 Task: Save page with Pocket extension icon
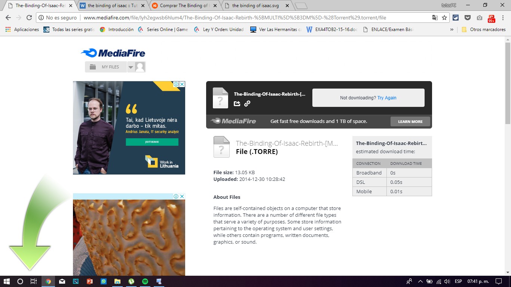coord(468,18)
